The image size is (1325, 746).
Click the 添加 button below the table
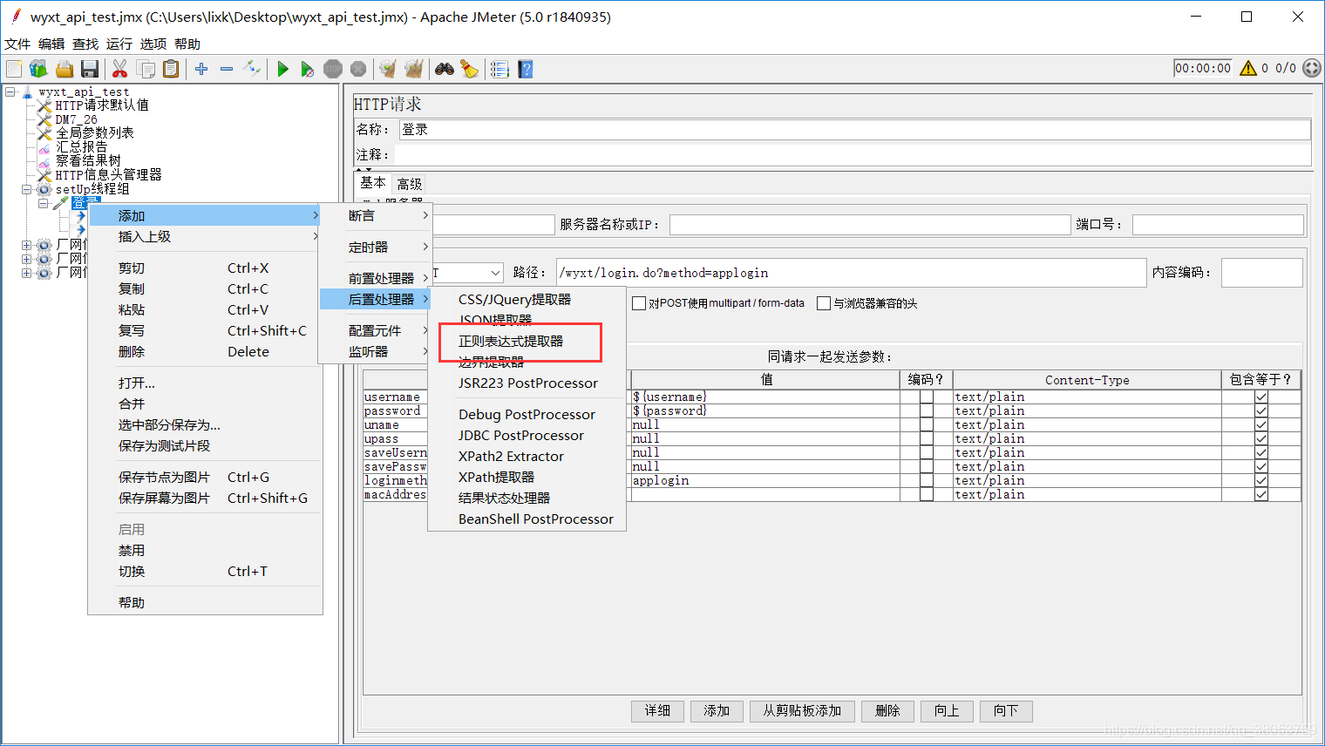click(x=717, y=711)
